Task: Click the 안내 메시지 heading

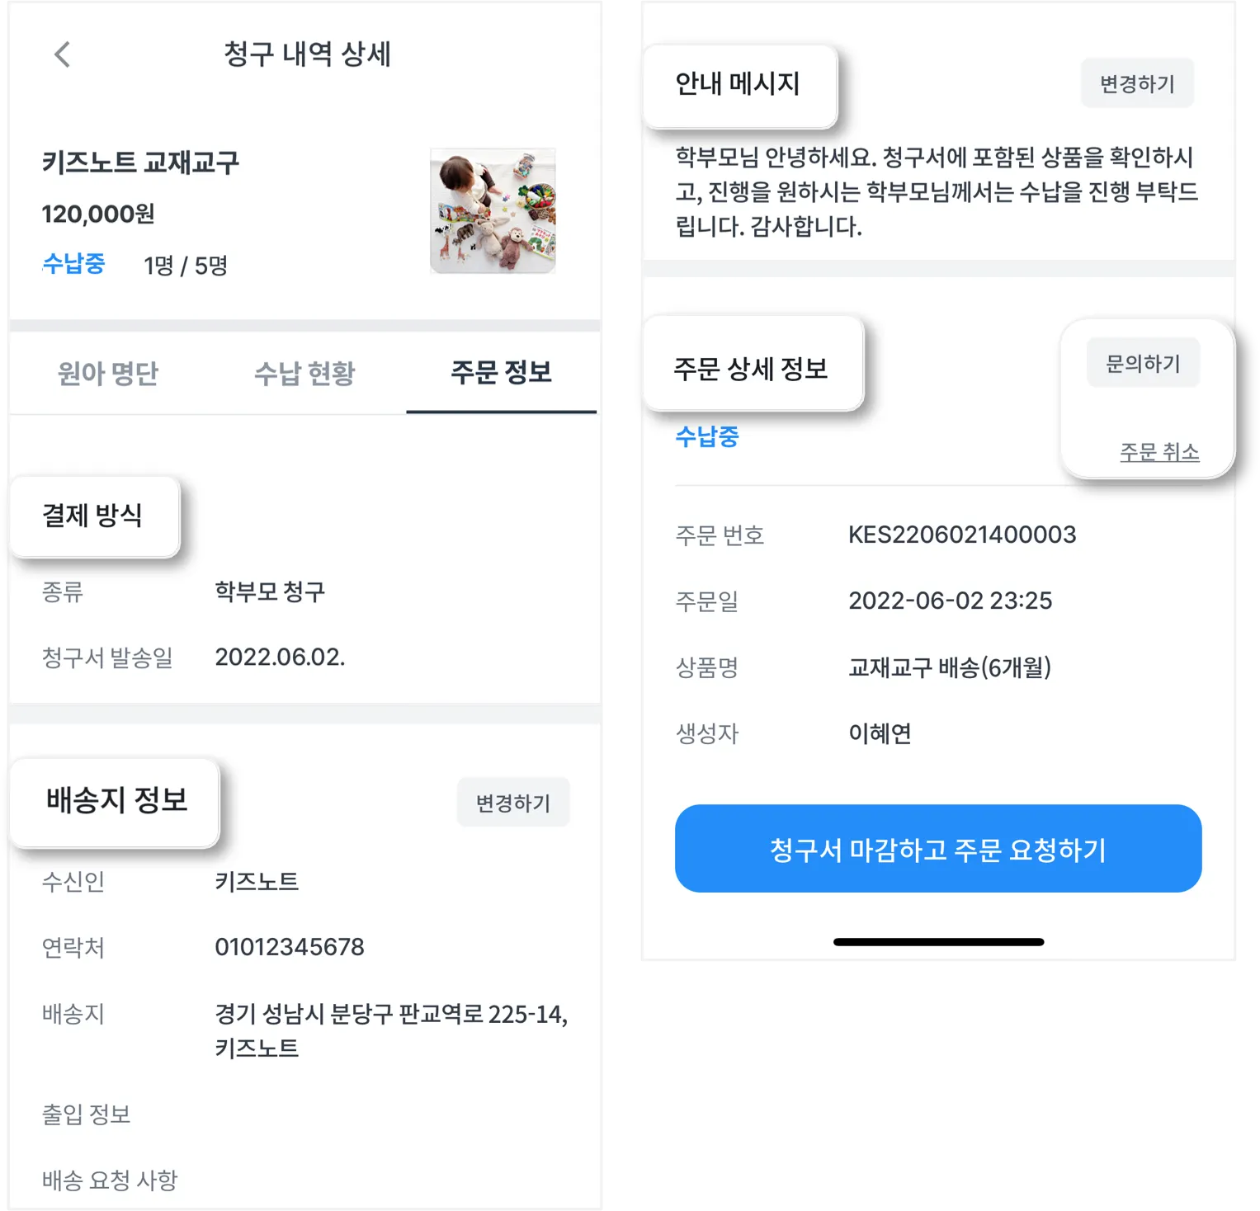Action: [739, 85]
